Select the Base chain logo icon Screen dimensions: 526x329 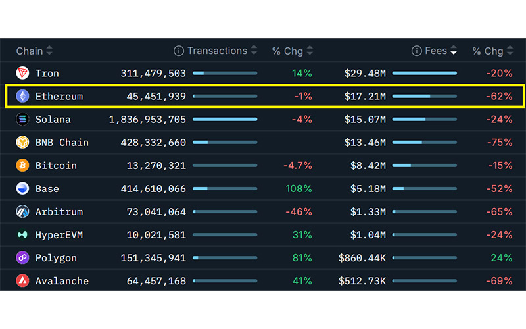(x=23, y=188)
